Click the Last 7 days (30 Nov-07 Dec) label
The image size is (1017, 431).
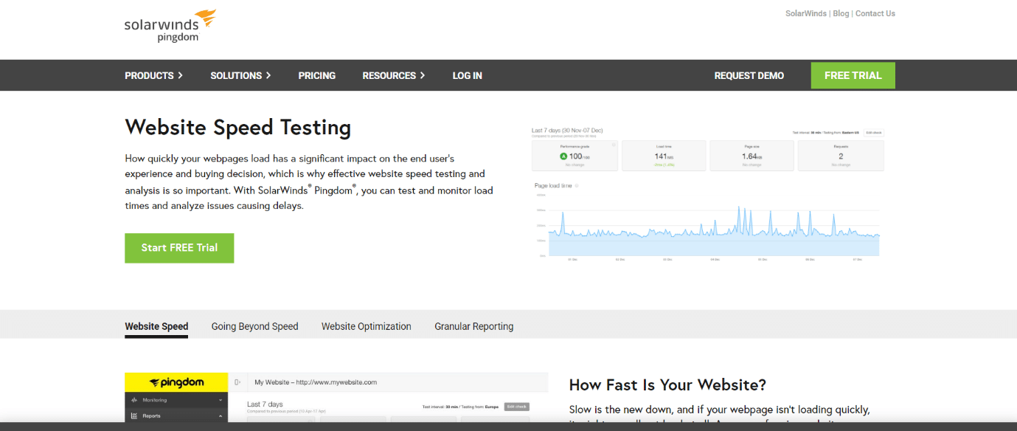[x=566, y=131]
